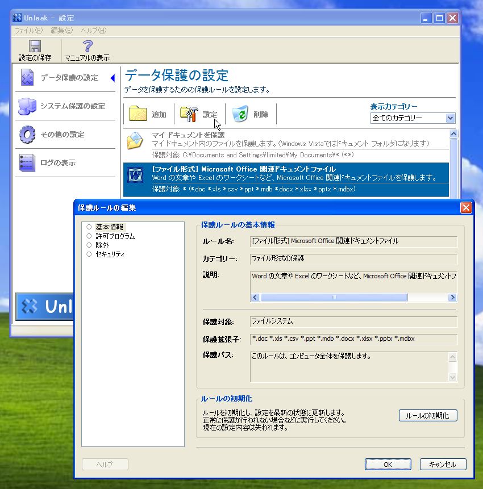Click 追加 toolbar label

[159, 115]
